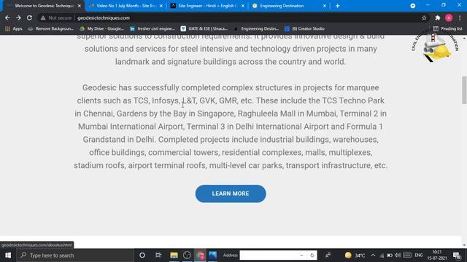Click the battery tray icon

pyautogui.click(x=390, y=255)
